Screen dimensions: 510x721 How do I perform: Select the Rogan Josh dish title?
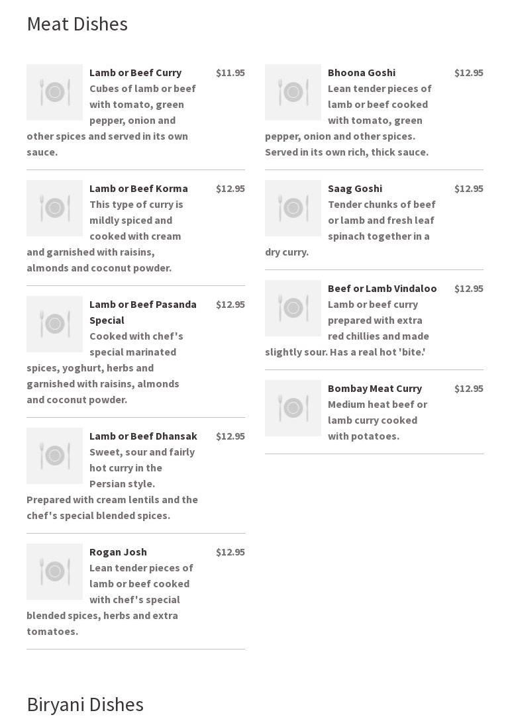(118, 552)
